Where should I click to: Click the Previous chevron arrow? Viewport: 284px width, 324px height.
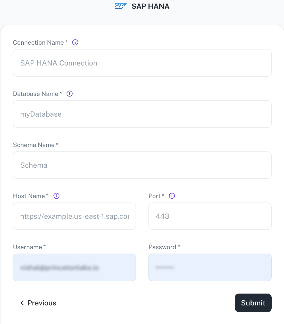[22, 303]
